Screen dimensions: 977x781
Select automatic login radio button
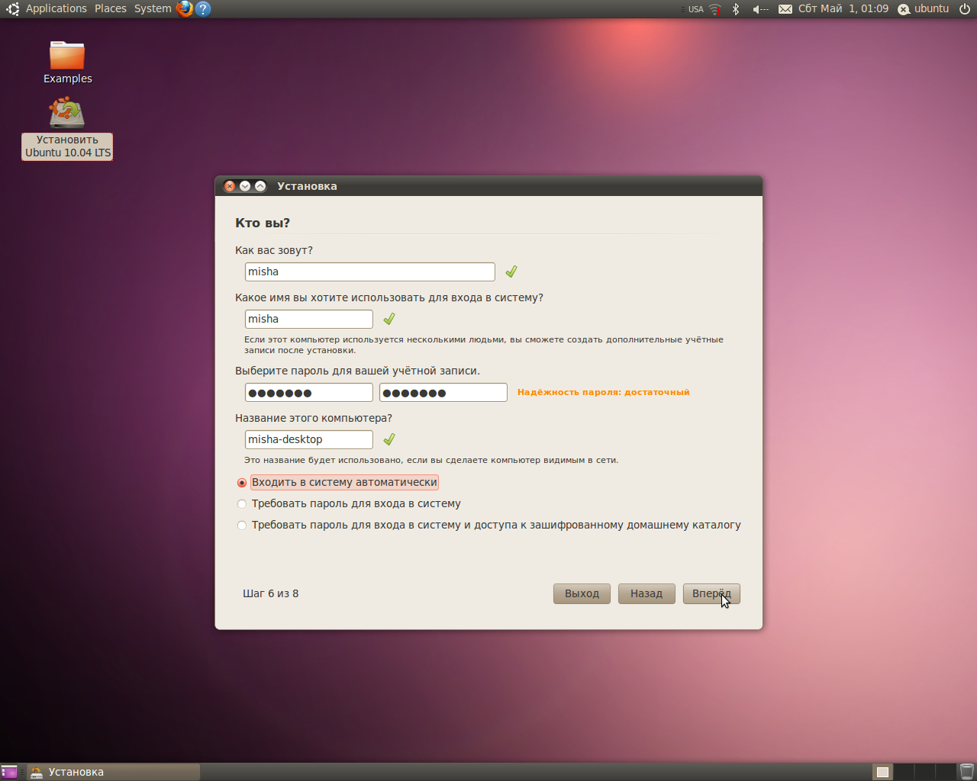tap(242, 483)
